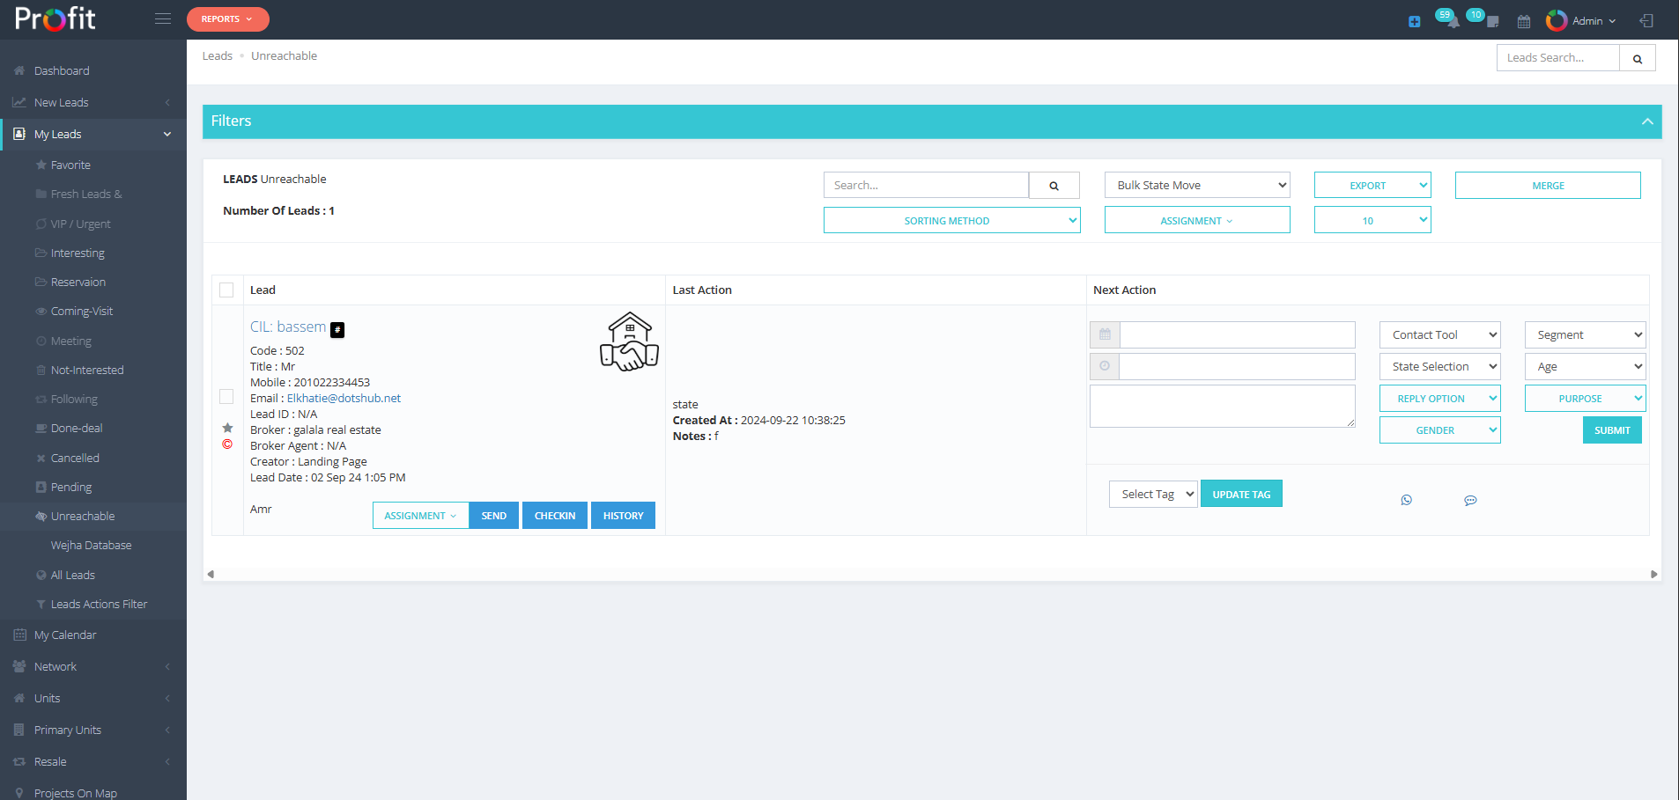Screen dimensions: 1679x800
Task: Check the select-all checkbox in Lead header
Action: click(x=226, y=290)
